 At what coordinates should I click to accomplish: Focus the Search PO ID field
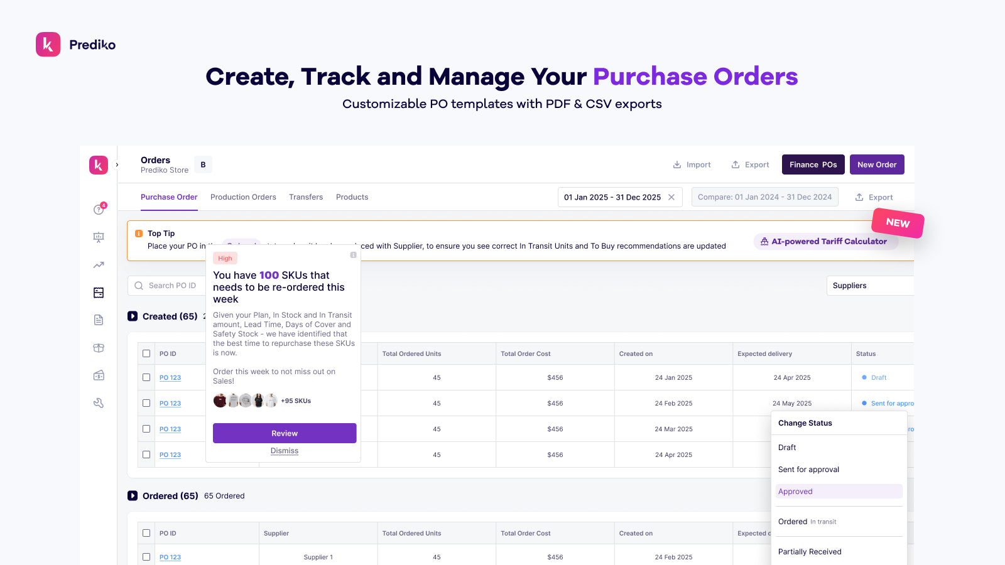click(166, 286)
